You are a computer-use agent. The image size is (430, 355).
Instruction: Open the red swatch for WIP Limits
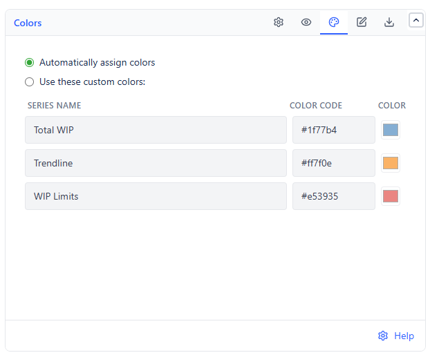391,196
